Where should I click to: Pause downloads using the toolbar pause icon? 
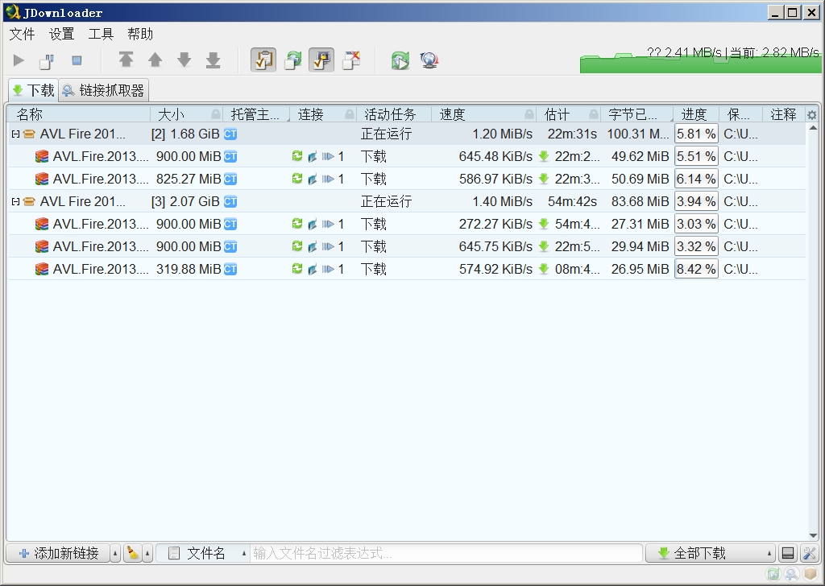[47, 61]
